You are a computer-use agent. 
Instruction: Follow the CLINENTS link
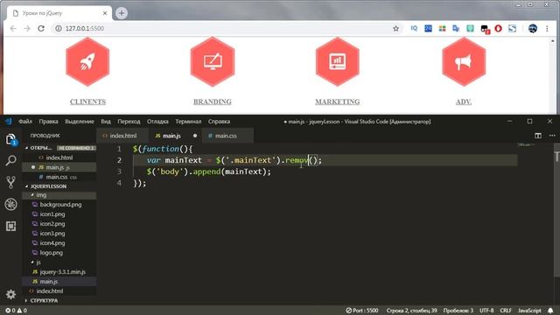pyautogui.click(x=87, y=101)
